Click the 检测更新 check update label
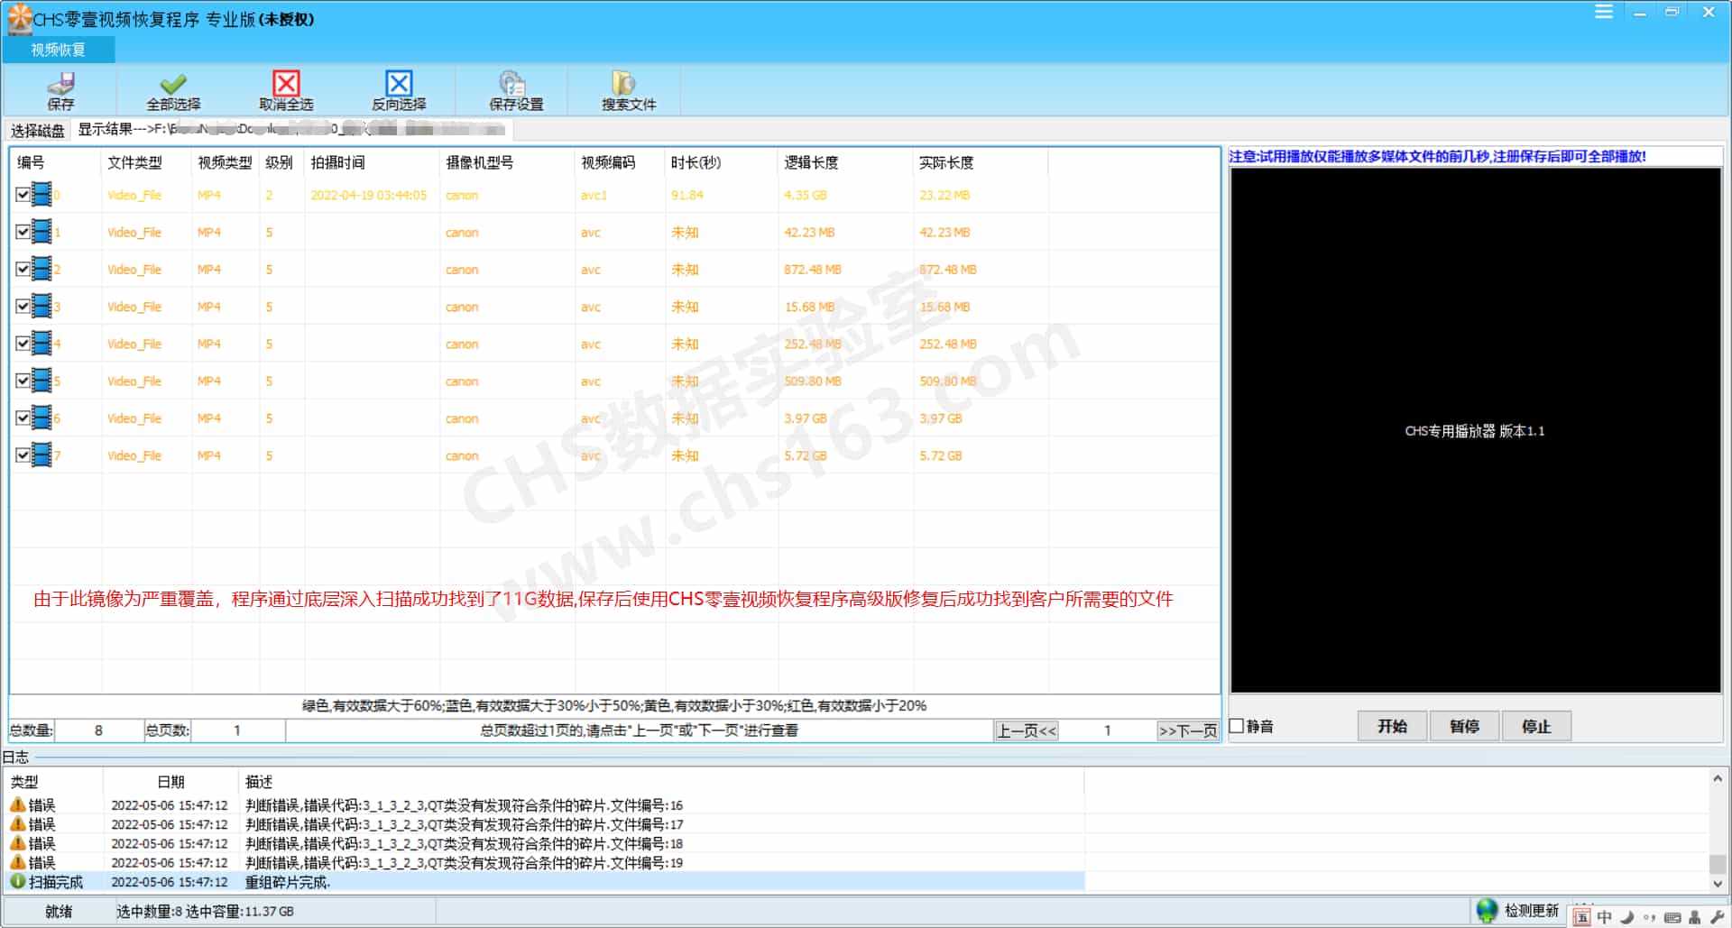Image resolution: width=1732 pixels, height=928 pixels. pyautogui.click(x=1531, y=911)
